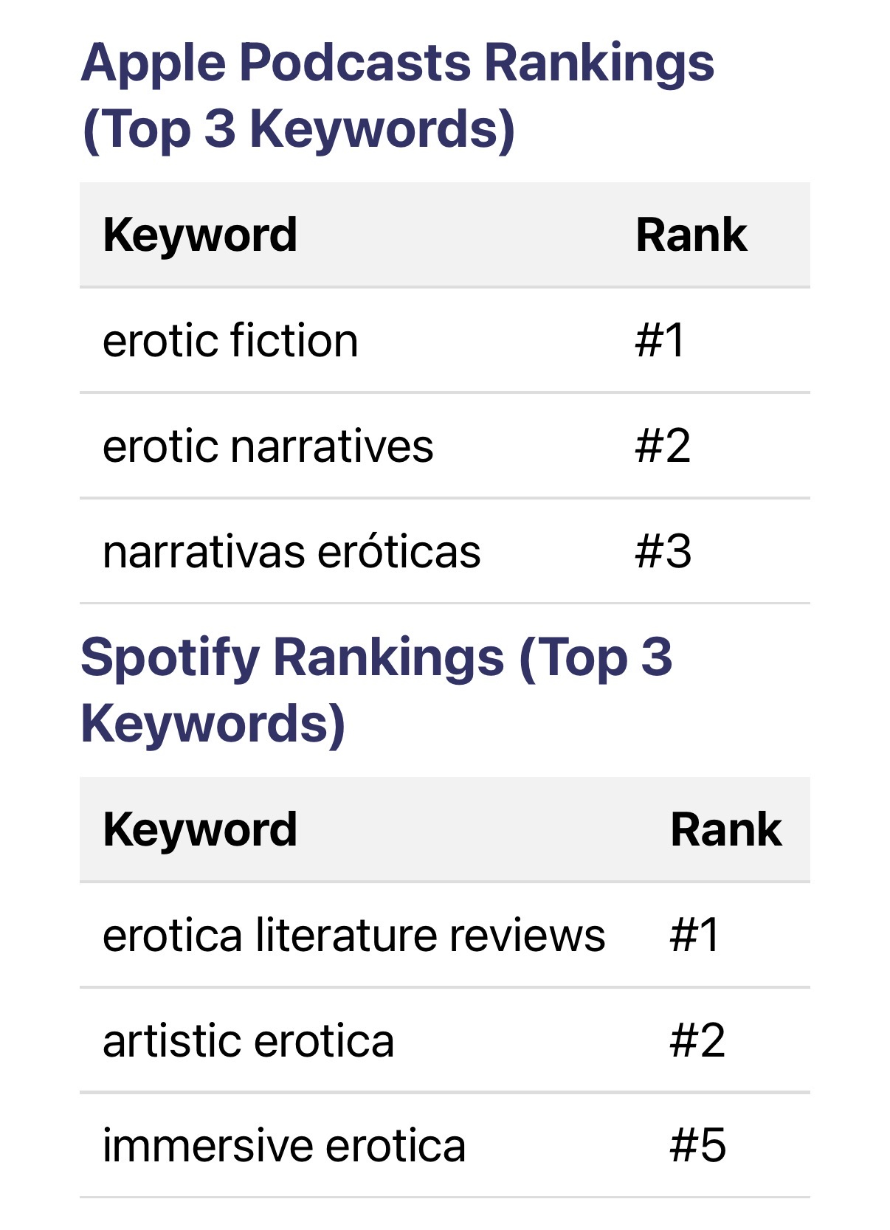Click the Apple Podcasts Rankings heading line

point(397,63)
